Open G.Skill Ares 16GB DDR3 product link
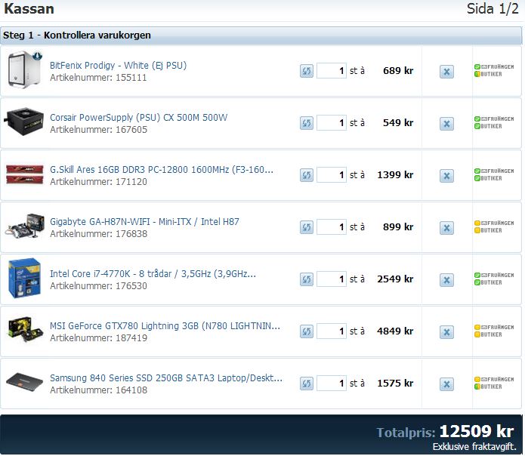 pos(162,170)
